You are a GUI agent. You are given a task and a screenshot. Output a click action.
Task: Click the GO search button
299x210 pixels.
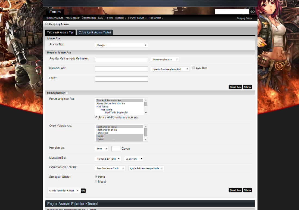click(x=253, y=12)
